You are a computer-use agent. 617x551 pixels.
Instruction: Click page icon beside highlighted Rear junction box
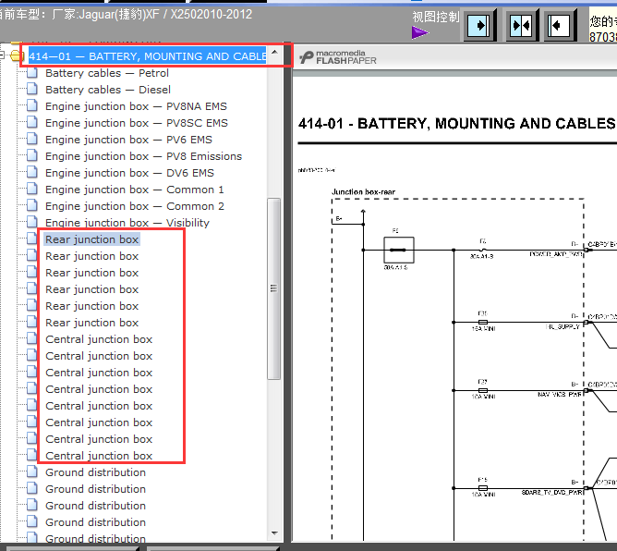point(32,239)
